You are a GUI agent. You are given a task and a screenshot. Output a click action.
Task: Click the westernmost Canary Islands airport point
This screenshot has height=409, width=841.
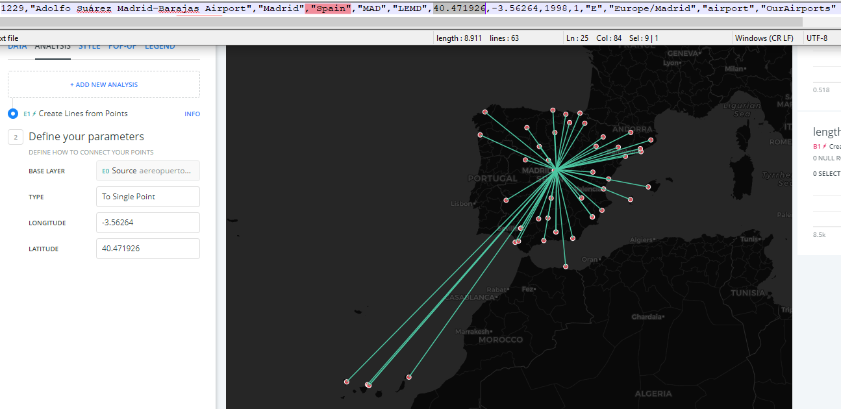347,382
